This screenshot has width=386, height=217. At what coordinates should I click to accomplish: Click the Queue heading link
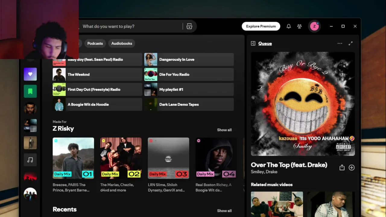(265, 43)
